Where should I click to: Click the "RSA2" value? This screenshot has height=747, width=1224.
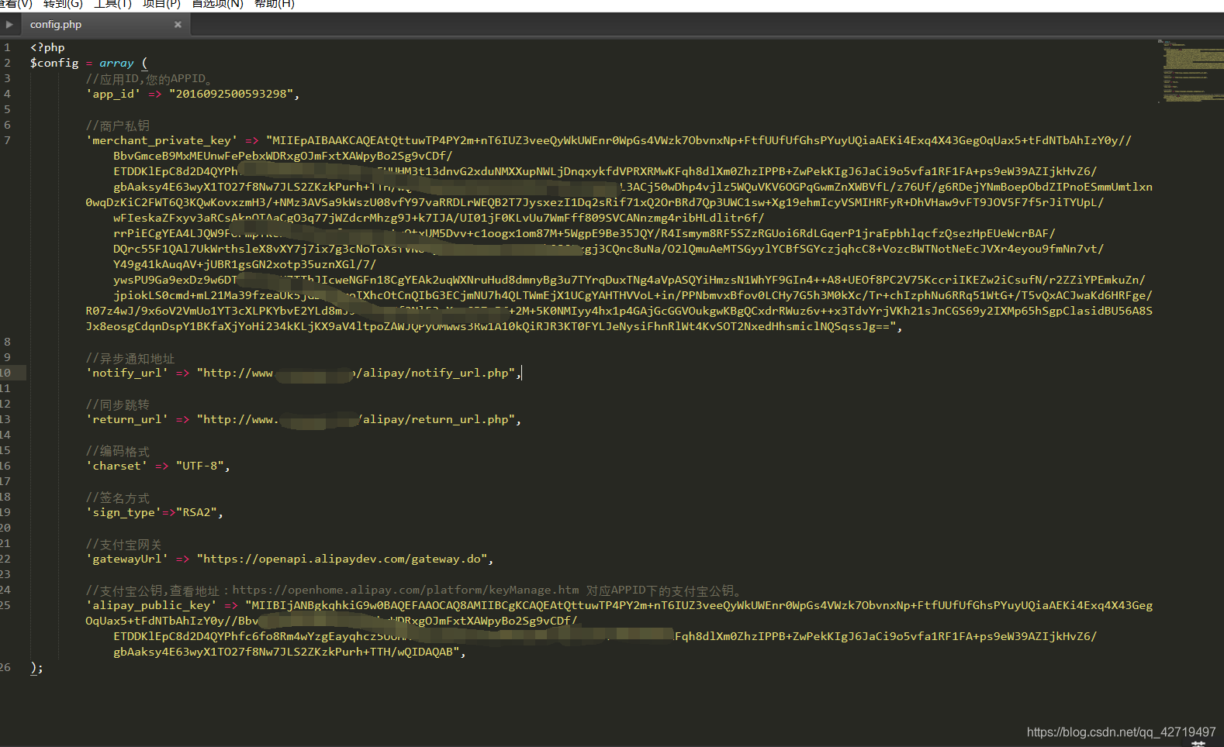pyautogui.click(x=197, y=512)
